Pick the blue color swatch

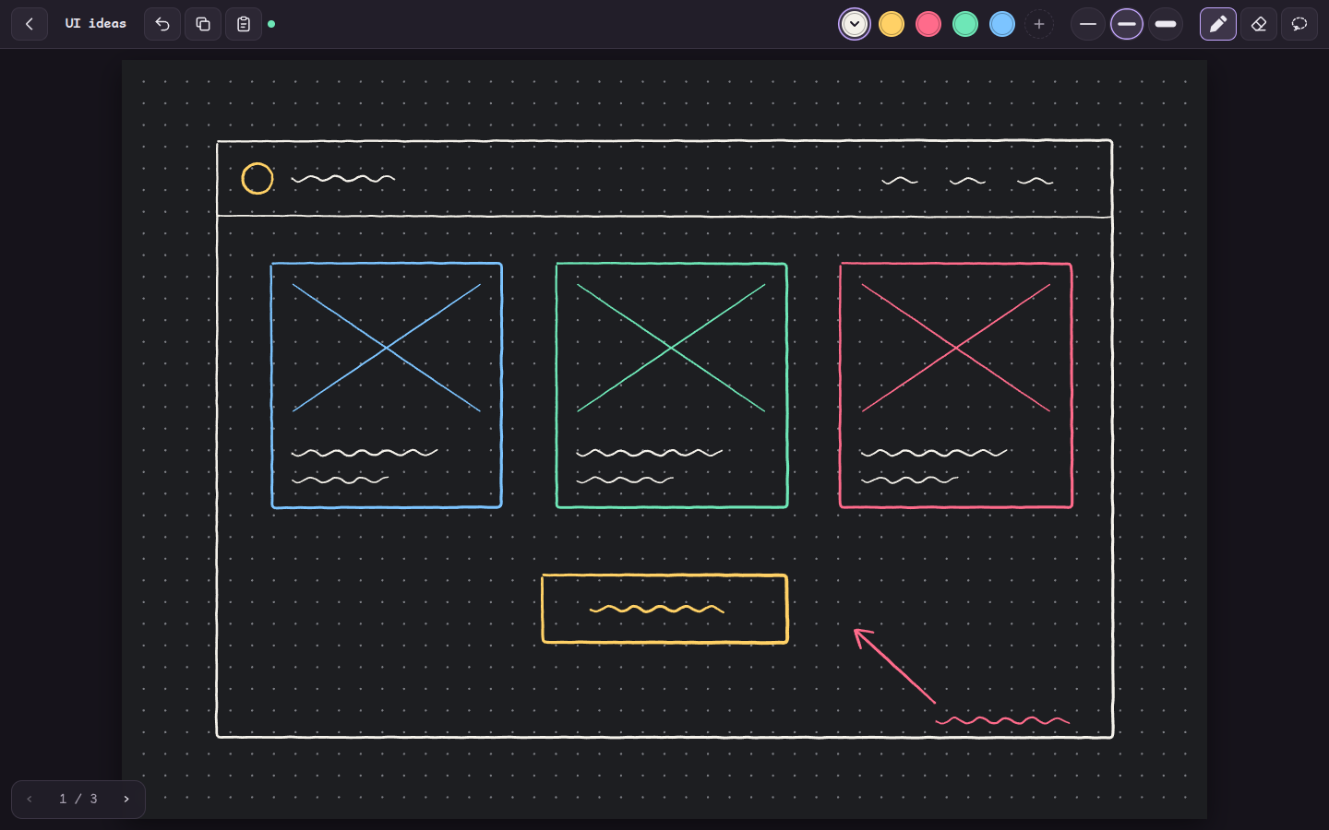(x=1002, y=24)
